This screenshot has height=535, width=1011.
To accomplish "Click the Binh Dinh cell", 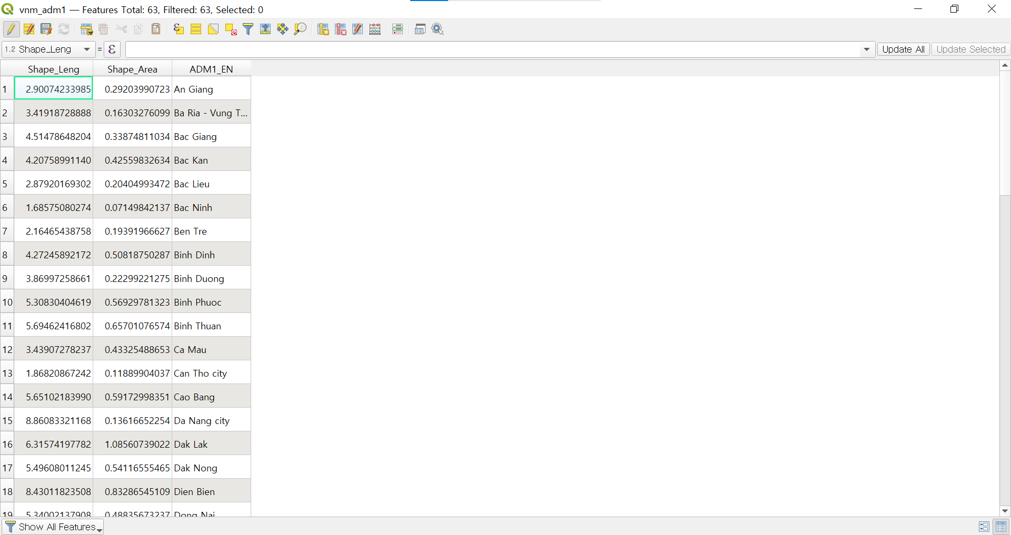I will [211, 255].
